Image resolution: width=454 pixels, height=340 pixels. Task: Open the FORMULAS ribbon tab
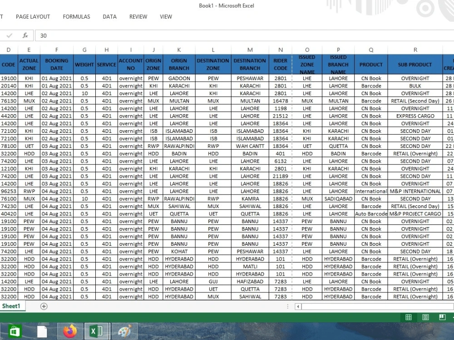[x=76, y=17]
